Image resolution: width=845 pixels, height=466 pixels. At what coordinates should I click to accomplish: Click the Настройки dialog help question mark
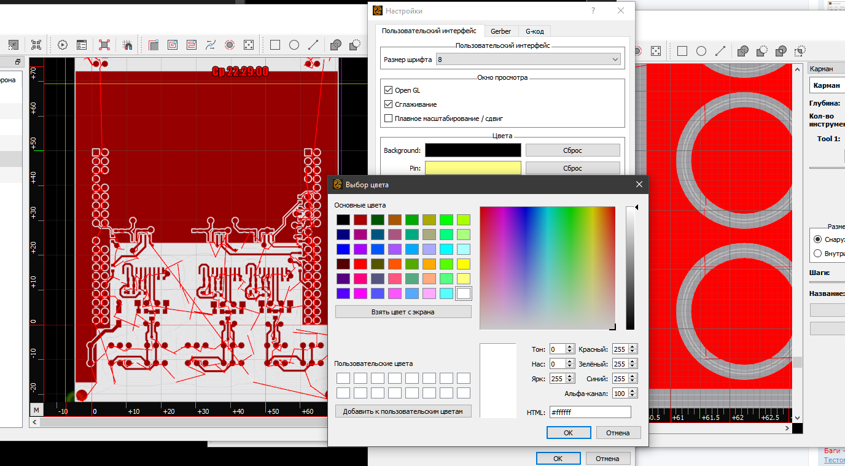pyautogui.click(x=593, y=10)
